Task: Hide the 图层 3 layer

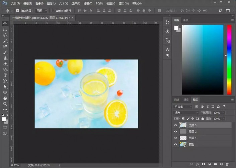Action: pyautogui.click(x=175, y=125)
